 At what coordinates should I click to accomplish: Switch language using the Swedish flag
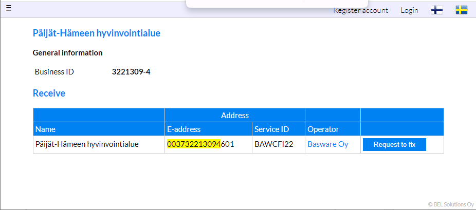(x=461, y=10)
